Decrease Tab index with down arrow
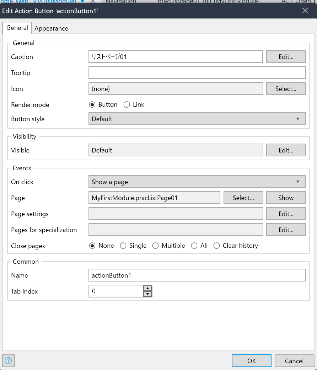 pyautogui.click(x=147, y=294)
